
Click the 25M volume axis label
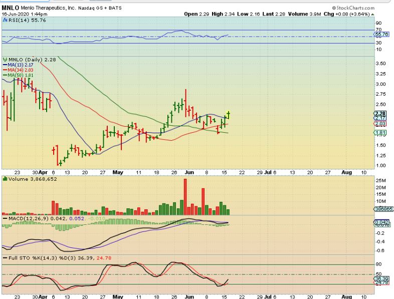coord(380,180)
